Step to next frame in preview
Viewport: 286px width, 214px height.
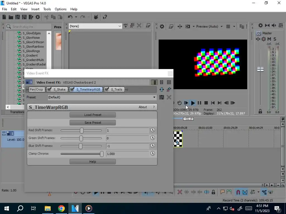coord(233,103)
